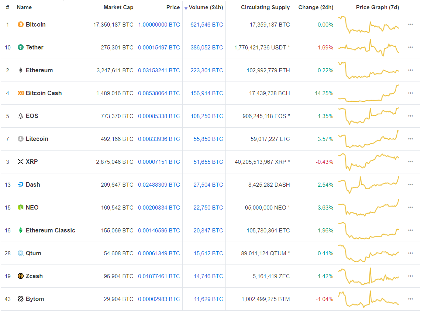Click Bitcoin price 1.00000000 BTC
The image size is (431, 311).
click(159, 25)
